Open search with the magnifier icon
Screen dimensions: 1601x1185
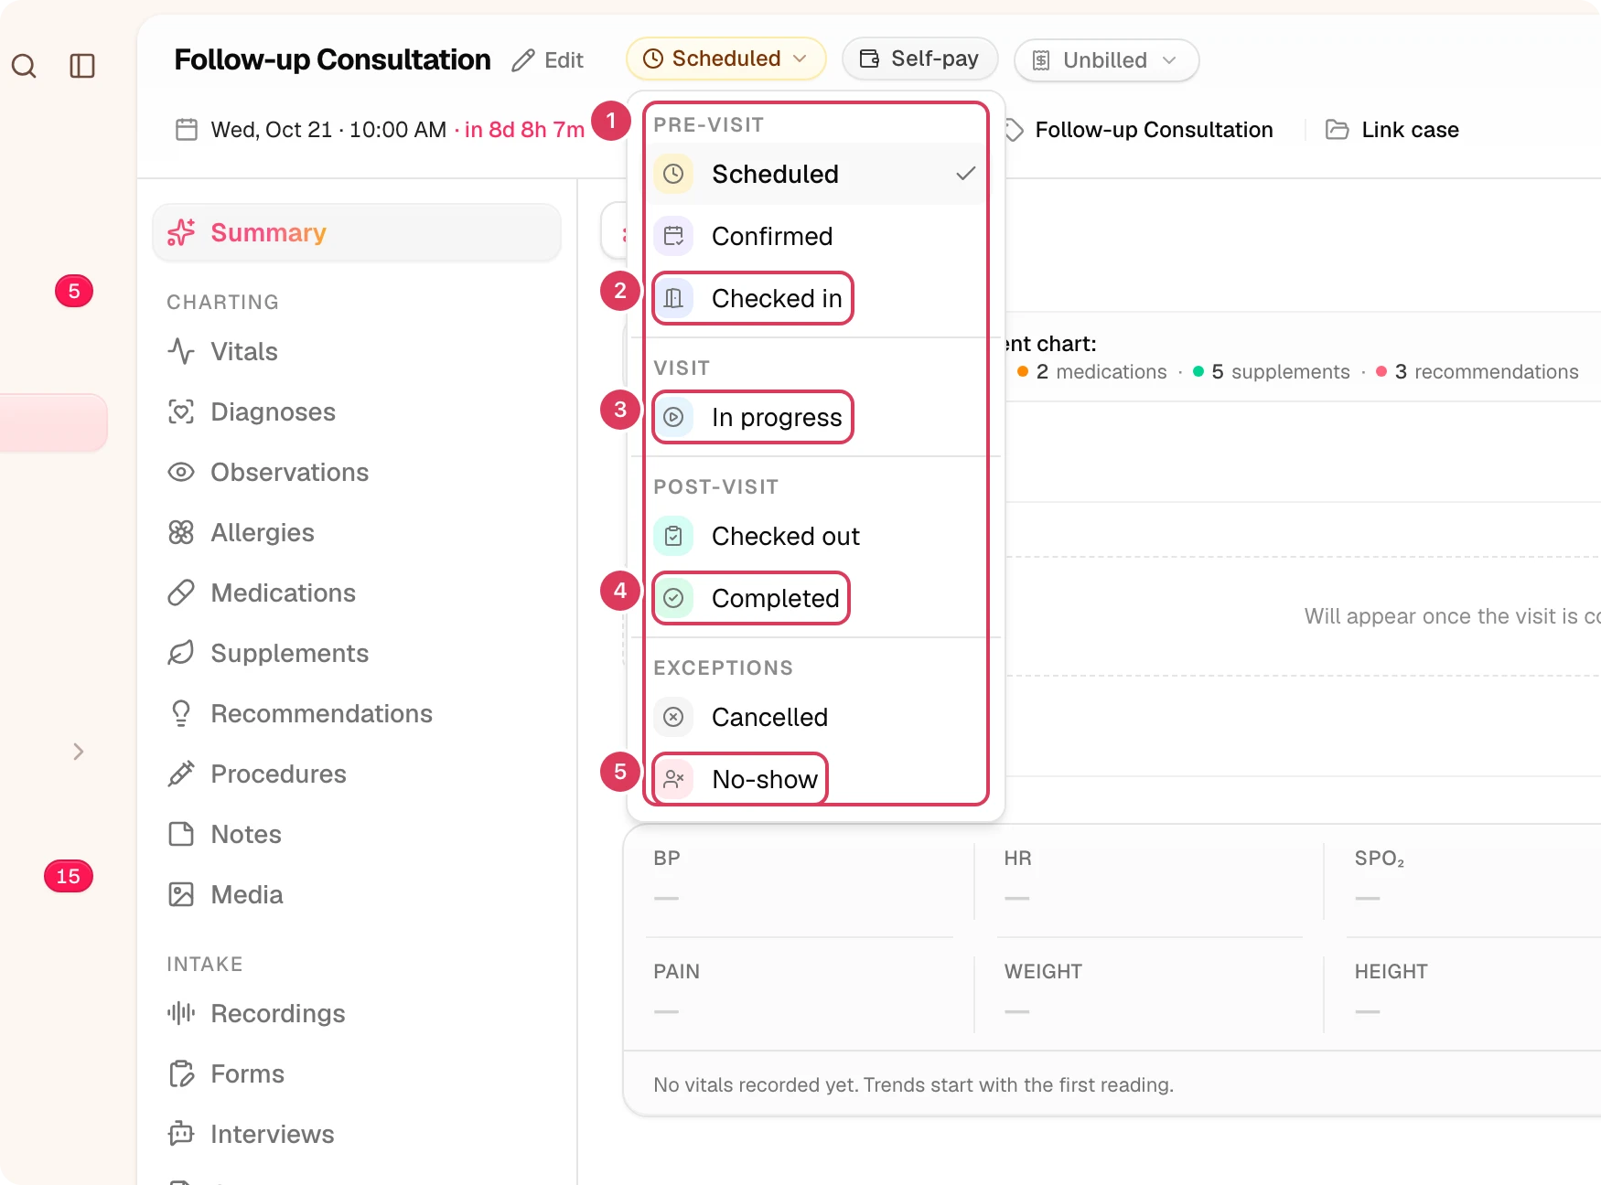pyautogui.click(x=24, y=66)
